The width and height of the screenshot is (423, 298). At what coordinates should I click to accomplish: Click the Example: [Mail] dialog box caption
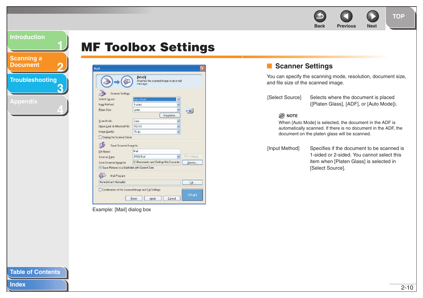[121, 210]
